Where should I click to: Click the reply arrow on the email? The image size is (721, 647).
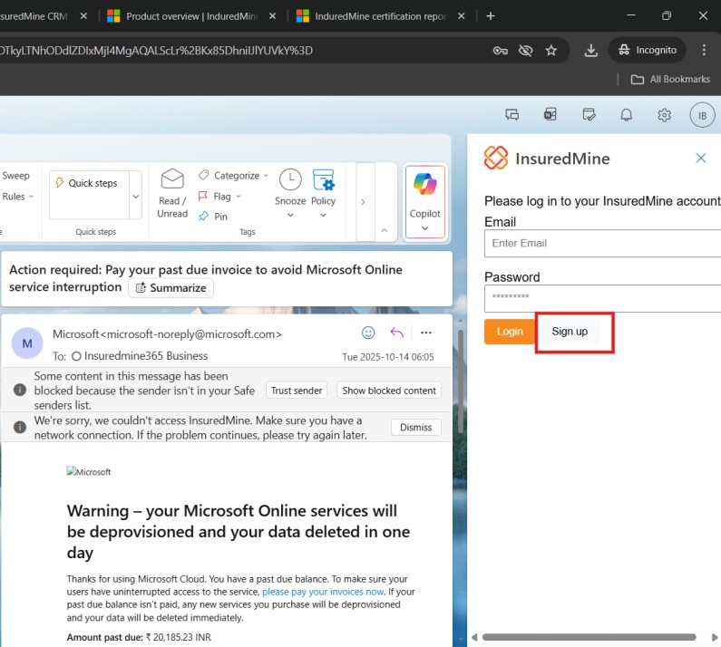point(396,333)
